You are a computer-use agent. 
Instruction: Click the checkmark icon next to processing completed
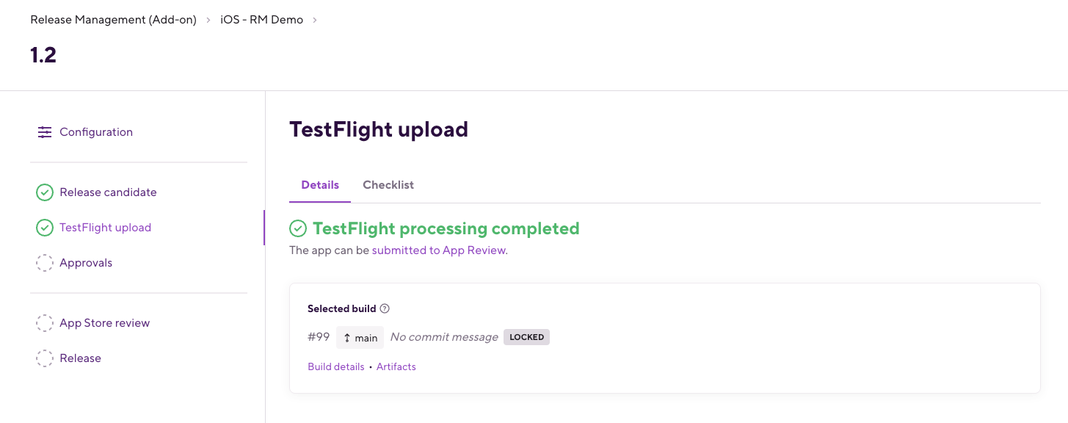pyautogui.click(x=299, y=228)
